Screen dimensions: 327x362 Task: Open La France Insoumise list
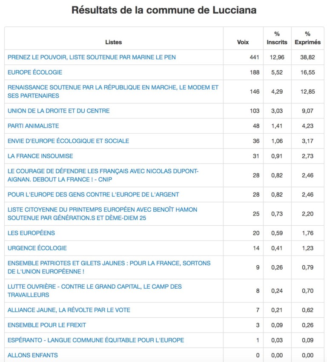coord(40,156)
